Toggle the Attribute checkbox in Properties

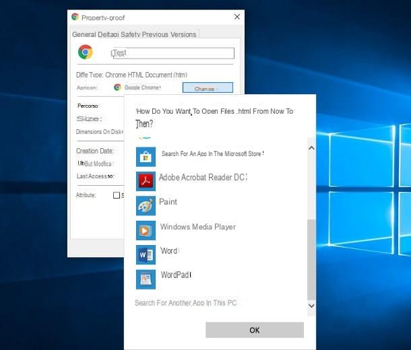(117, 195)
